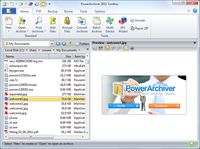Viewport: 200px width, 149px height.
Task: Customize Quick Access Toolbar dropdown arrow
Action: point(49,4)
